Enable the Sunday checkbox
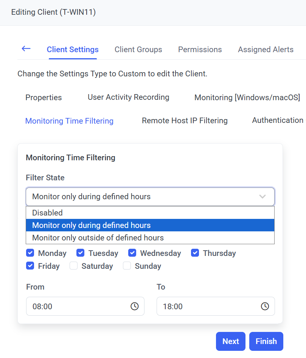This screenshot has height=358, width=306. [127, 266]
